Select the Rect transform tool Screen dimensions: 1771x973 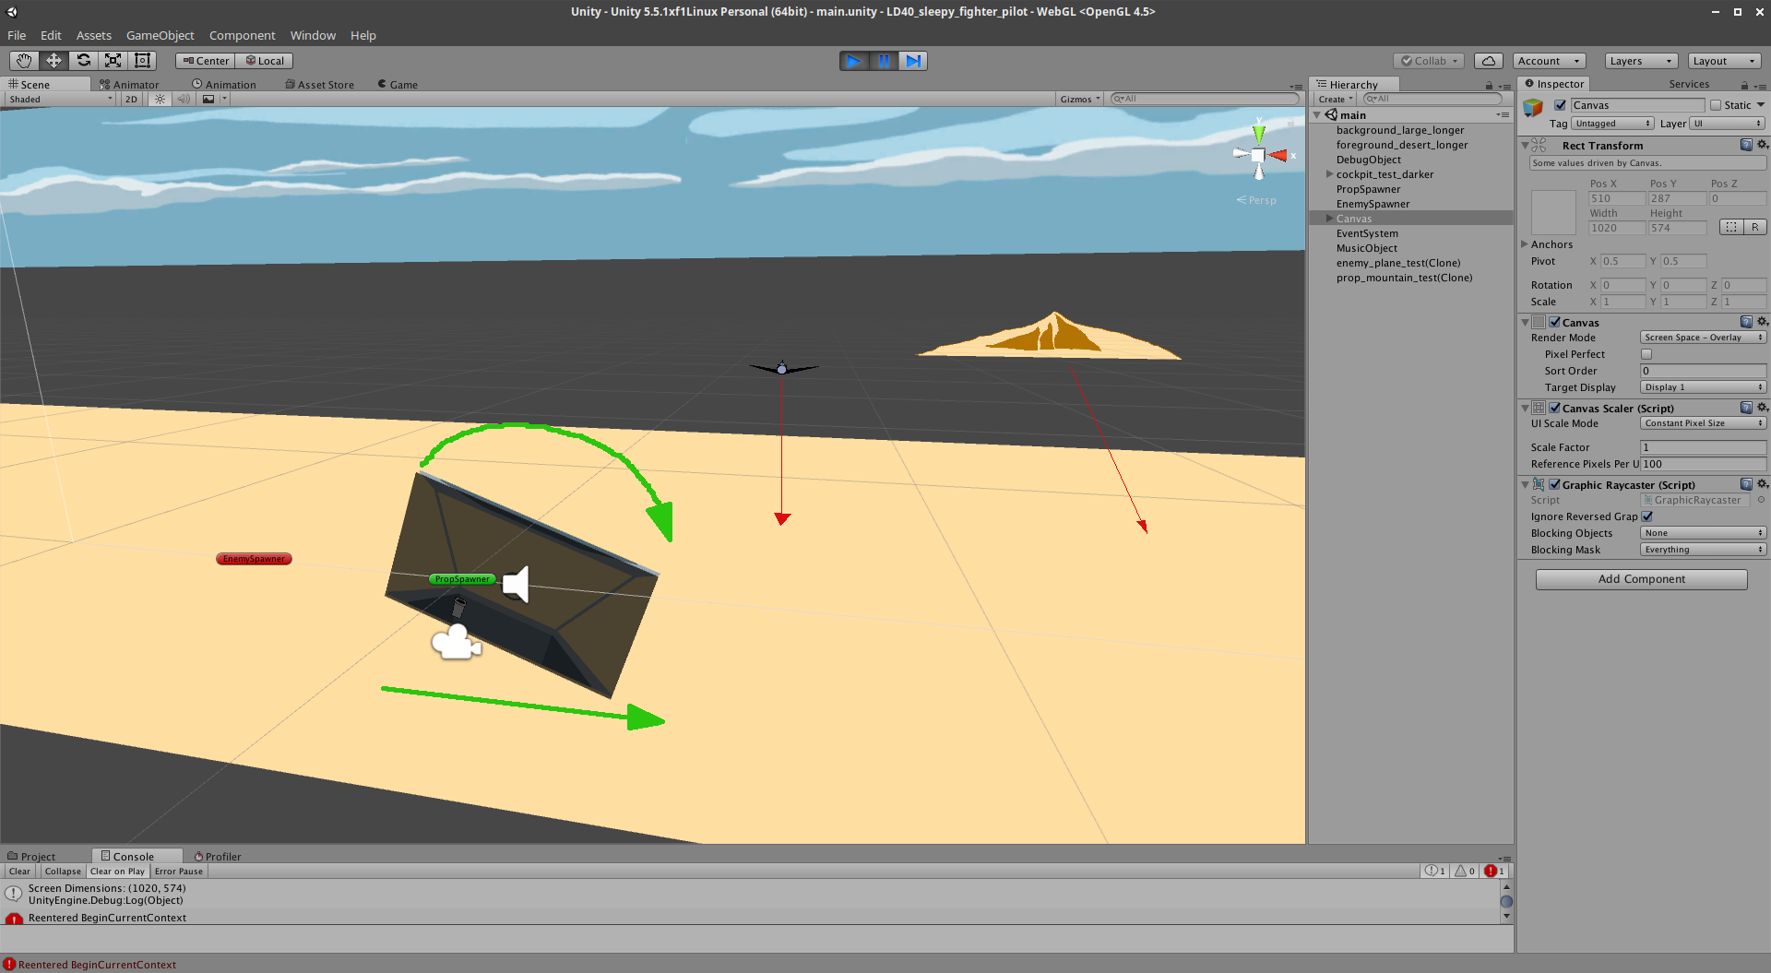142,61
